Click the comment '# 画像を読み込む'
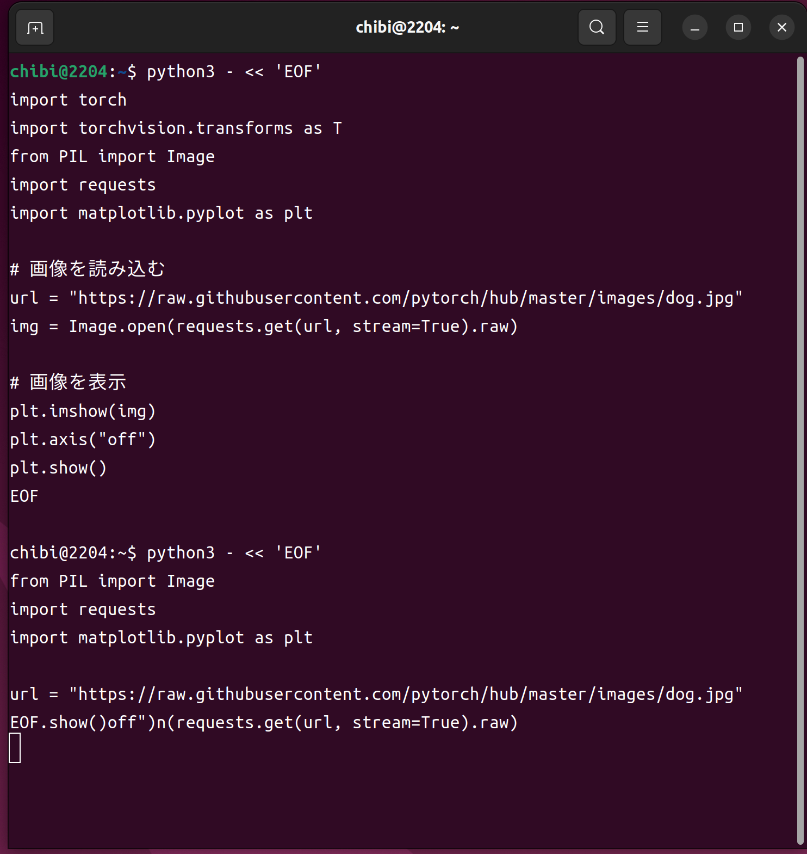 (88, 269)
